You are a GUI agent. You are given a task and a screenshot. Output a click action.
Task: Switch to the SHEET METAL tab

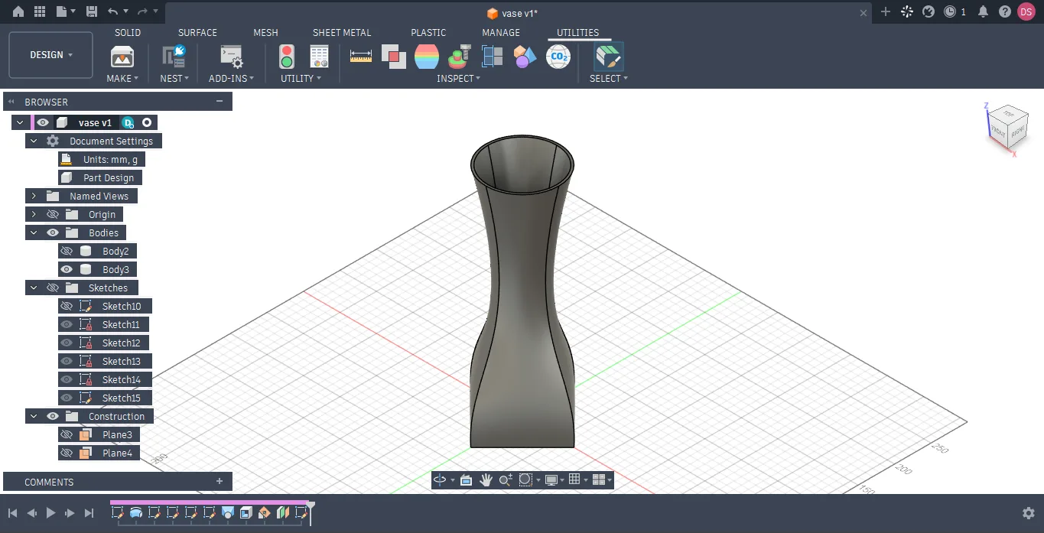[x=342, y=33]
